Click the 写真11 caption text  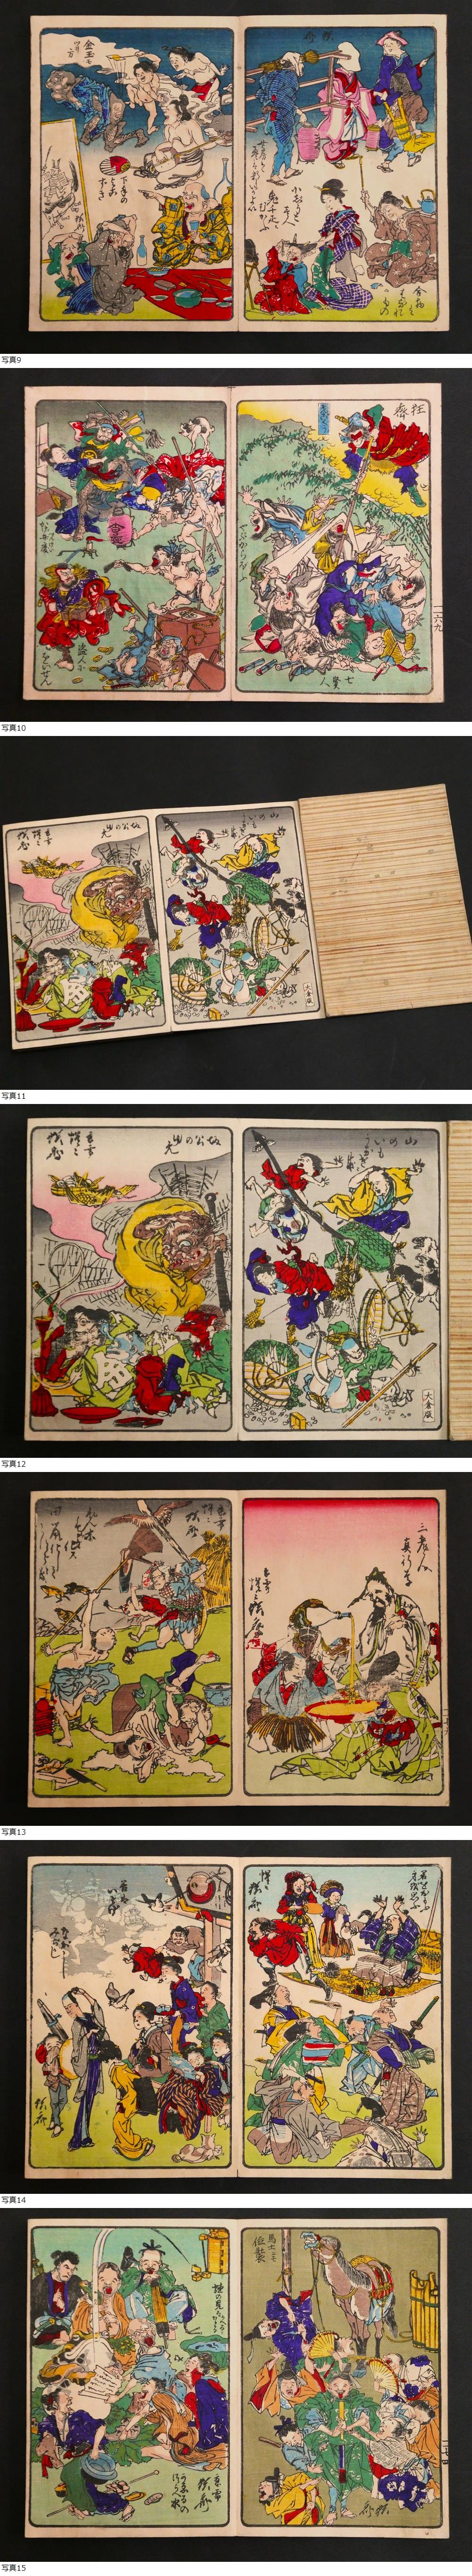[14, 1096]
